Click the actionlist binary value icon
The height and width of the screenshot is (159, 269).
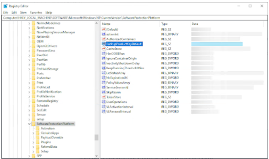(104, 34)
